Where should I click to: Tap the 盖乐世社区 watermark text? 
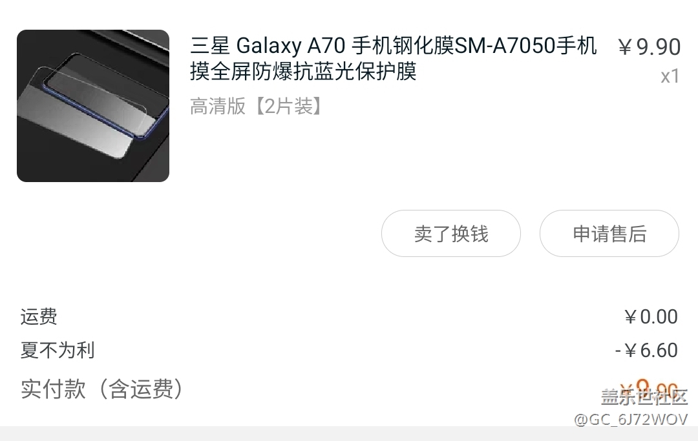[x=644, y=397]
